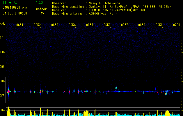
Task: Click the 0653 time marker
Action: click(55, 25)
